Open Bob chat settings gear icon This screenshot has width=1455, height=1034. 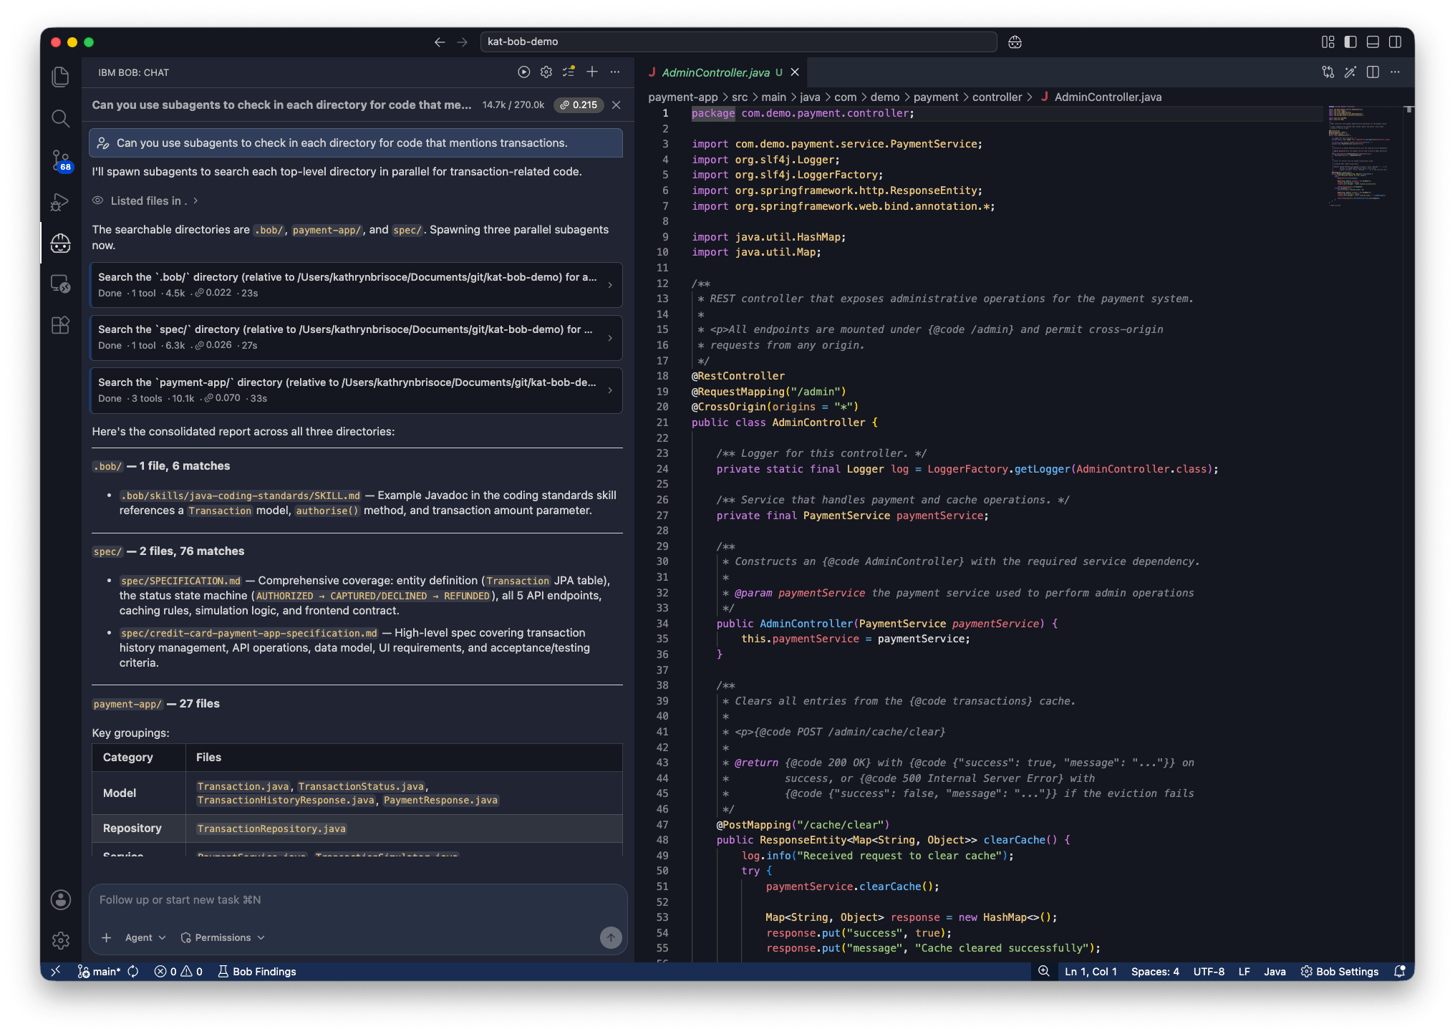pyautogui.click(x=546, y=72)
